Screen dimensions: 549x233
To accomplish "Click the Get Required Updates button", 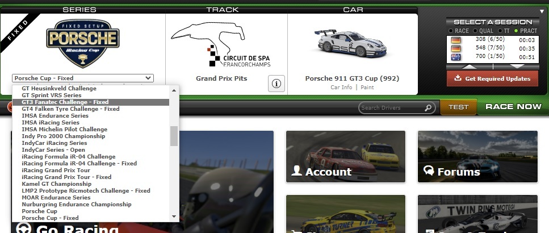I will (493, 78).
